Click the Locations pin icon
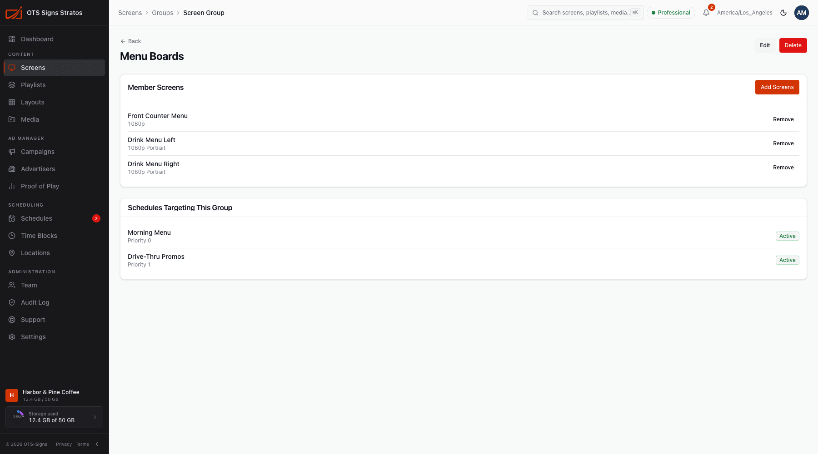 (12, 253)
